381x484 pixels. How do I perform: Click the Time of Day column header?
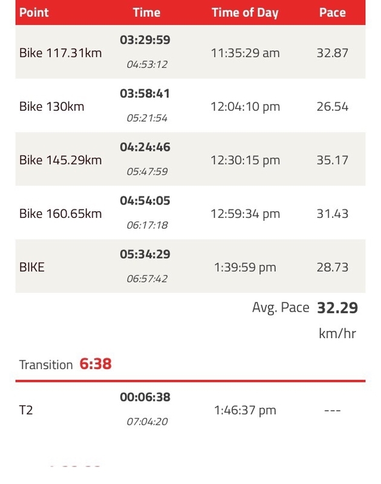pos(245,13)
